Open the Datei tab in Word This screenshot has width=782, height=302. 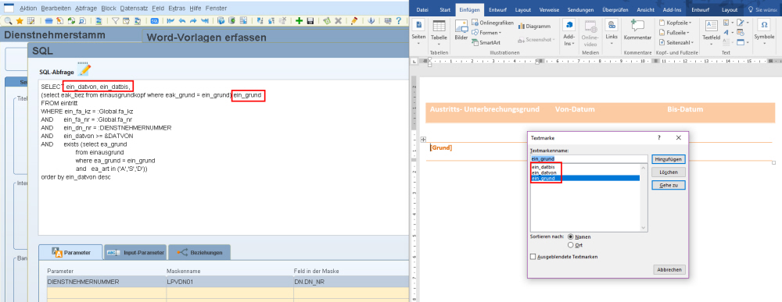coord(422,9)
